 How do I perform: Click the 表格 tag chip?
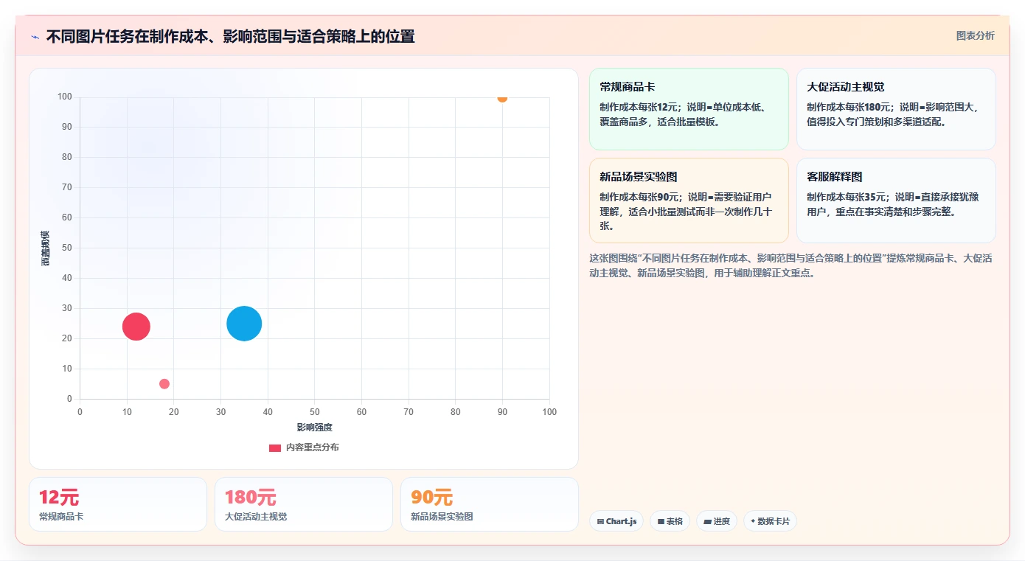pos(670,521)
